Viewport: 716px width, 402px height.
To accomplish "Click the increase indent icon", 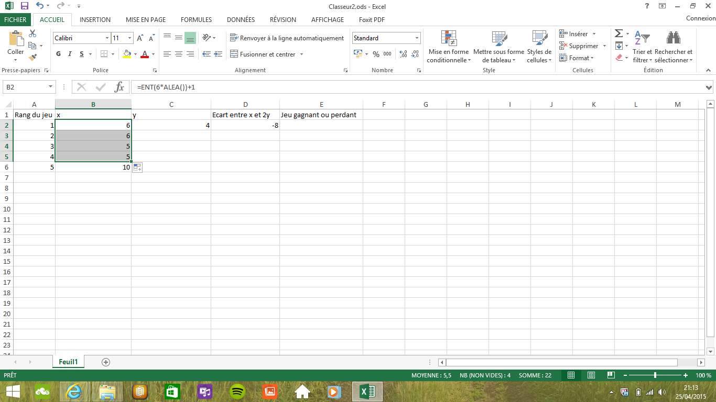I will pyautogui.click(x=218, y=54).
